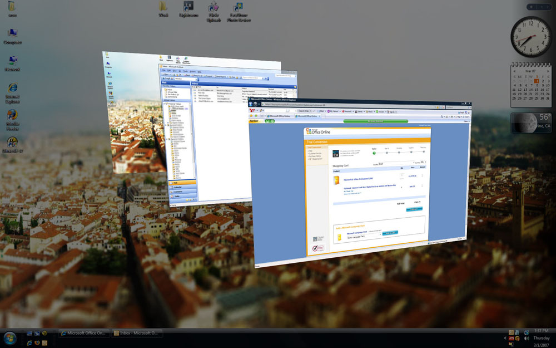556x348 pixels.
Task: Click the Contacts pane button in Outlook
Action: point(182,192)
